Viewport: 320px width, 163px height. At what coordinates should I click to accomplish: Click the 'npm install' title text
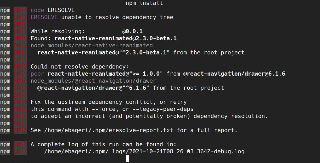tap(144, 3)
